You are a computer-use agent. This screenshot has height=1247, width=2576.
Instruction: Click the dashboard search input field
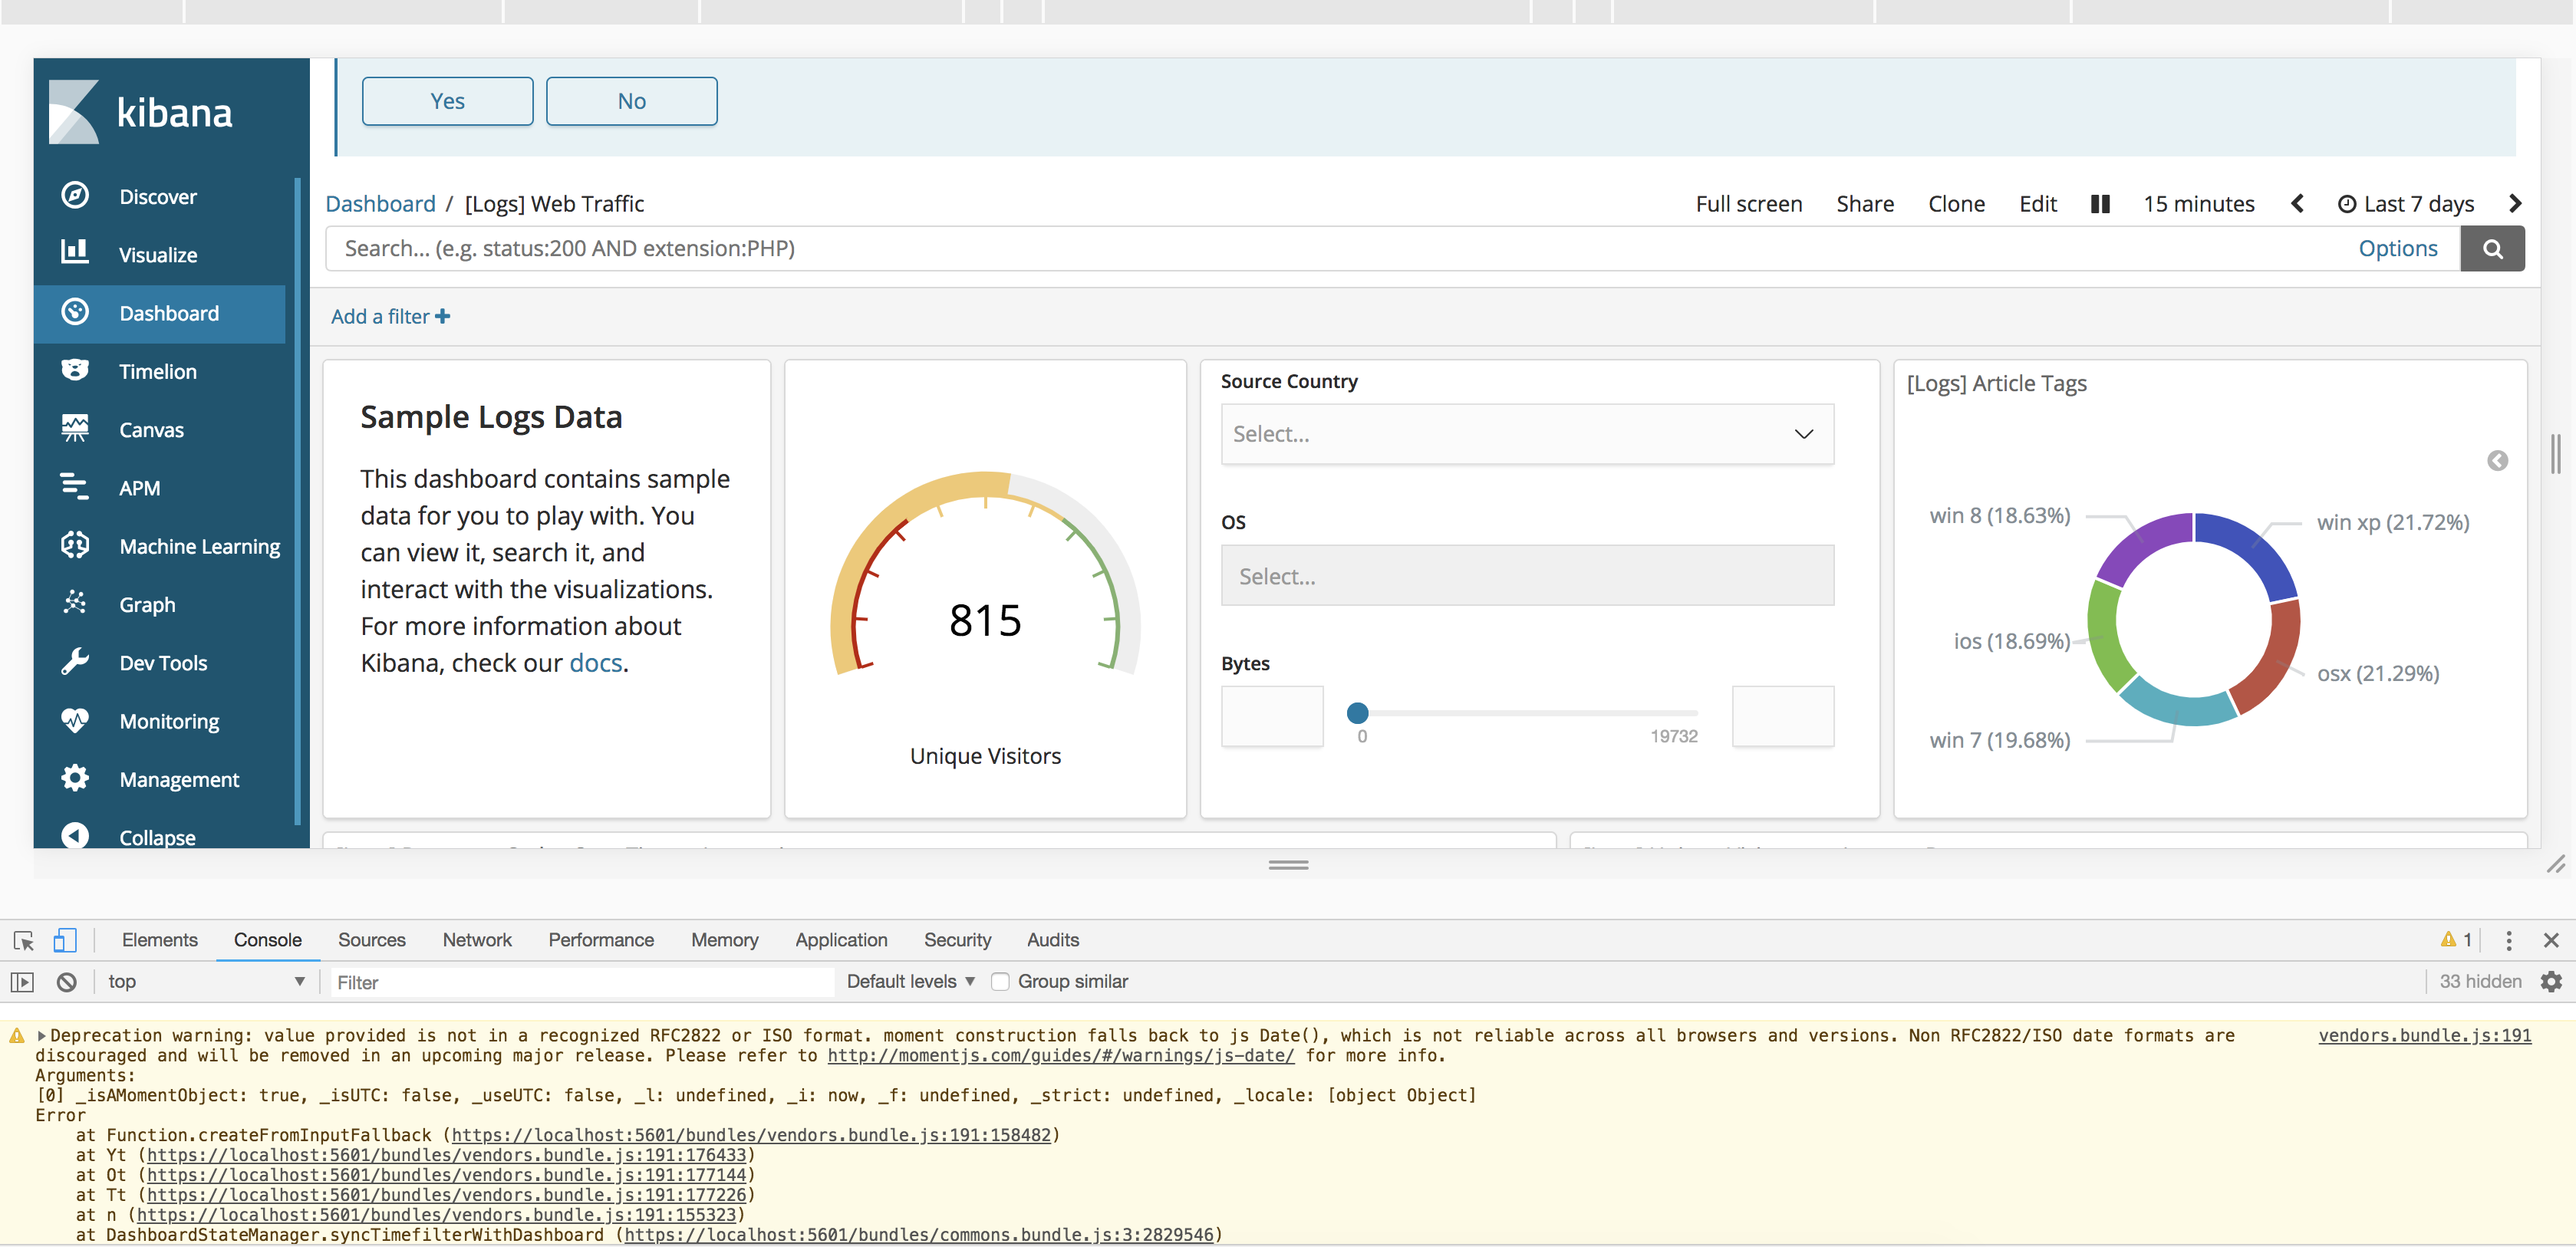pos(1200,248)
